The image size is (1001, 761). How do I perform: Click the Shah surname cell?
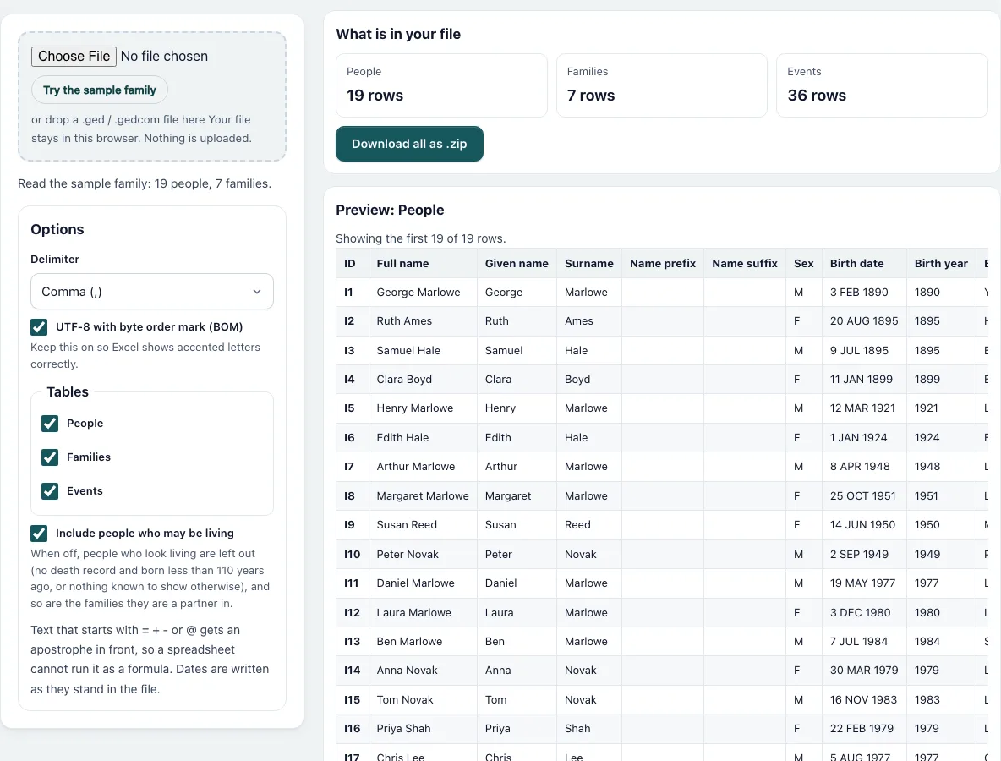coord(589,728)
